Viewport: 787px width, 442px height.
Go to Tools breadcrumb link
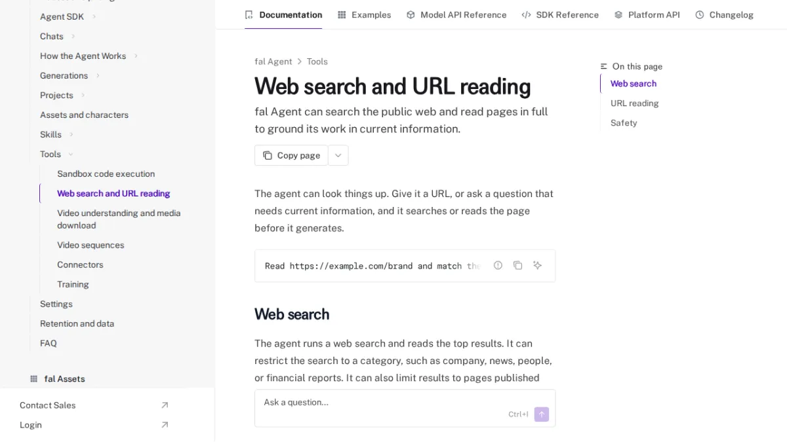[317, 62]
